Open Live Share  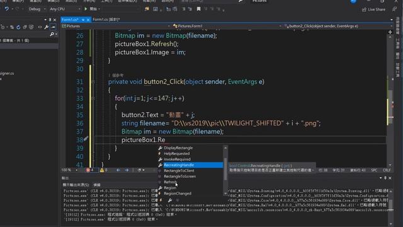click(x=373, y=9)
